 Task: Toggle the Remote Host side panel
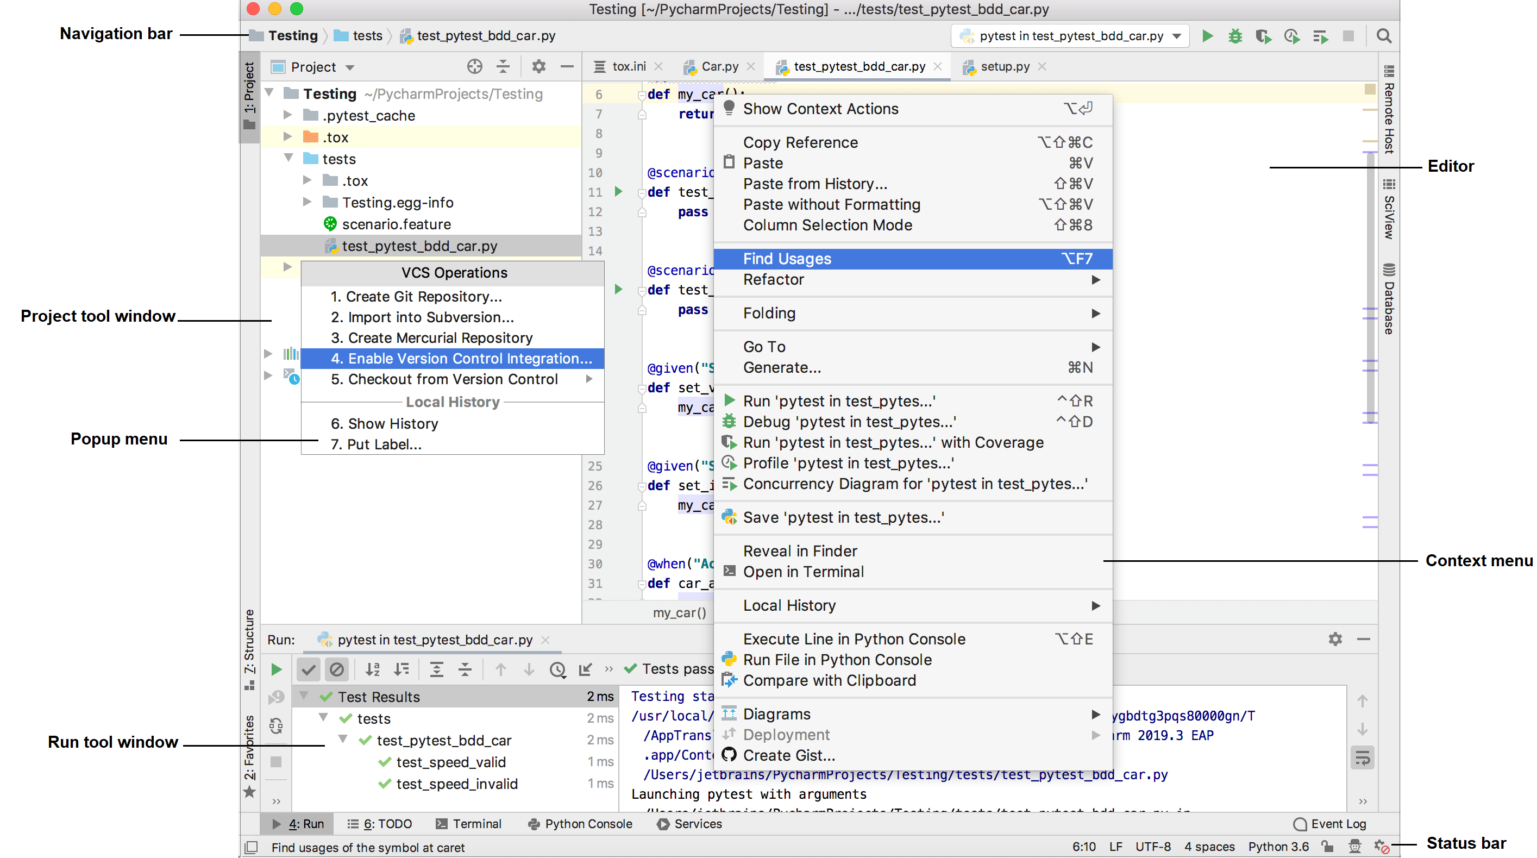click(1389, 109)
